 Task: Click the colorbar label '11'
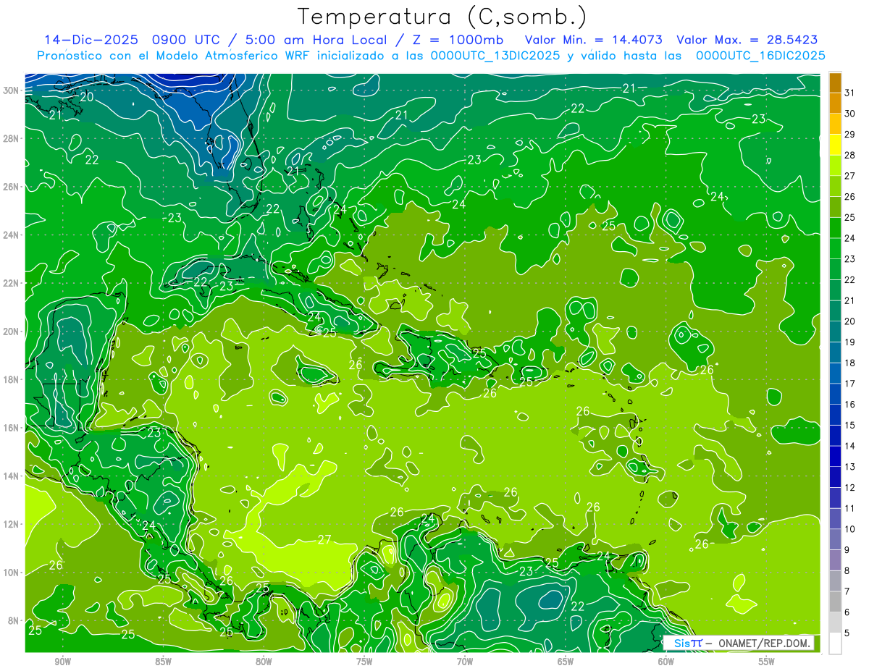click(x=850, y=509)
